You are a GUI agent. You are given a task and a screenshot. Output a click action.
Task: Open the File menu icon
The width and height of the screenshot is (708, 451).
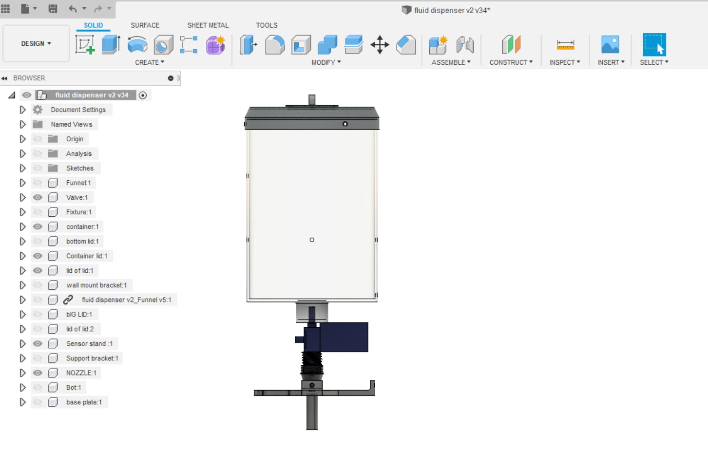(25, 8)
